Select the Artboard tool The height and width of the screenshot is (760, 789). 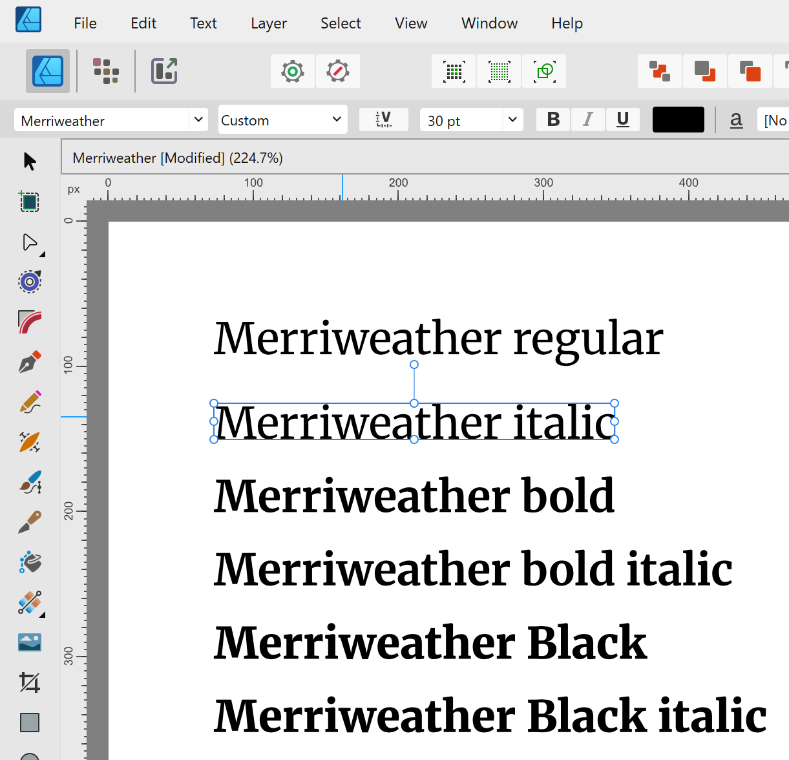(x=30, y=202)
